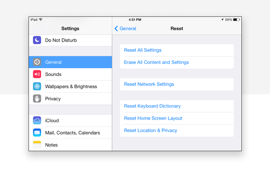Tap the Wallpapers & Brightness flower icon
The height and width of the screenshot is (176, 270).
37,86
